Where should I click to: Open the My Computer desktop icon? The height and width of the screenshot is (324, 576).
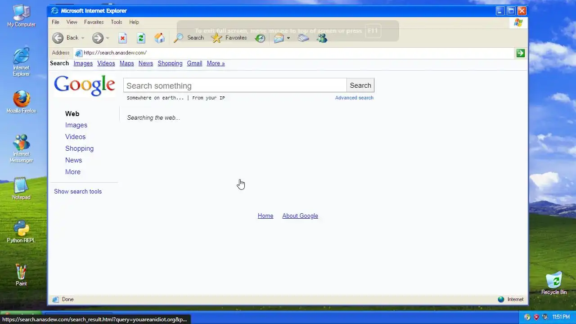[21, 16]
